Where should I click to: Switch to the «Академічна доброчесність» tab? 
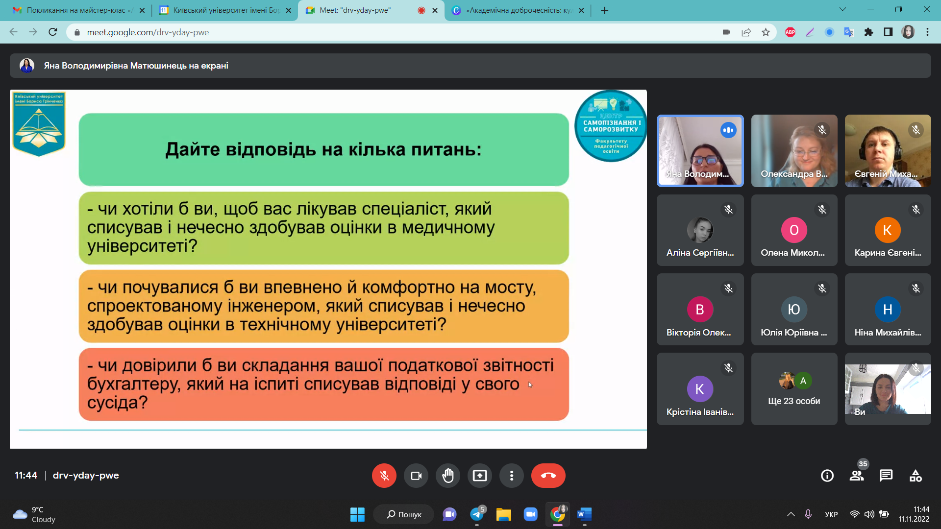pos(518,10)
